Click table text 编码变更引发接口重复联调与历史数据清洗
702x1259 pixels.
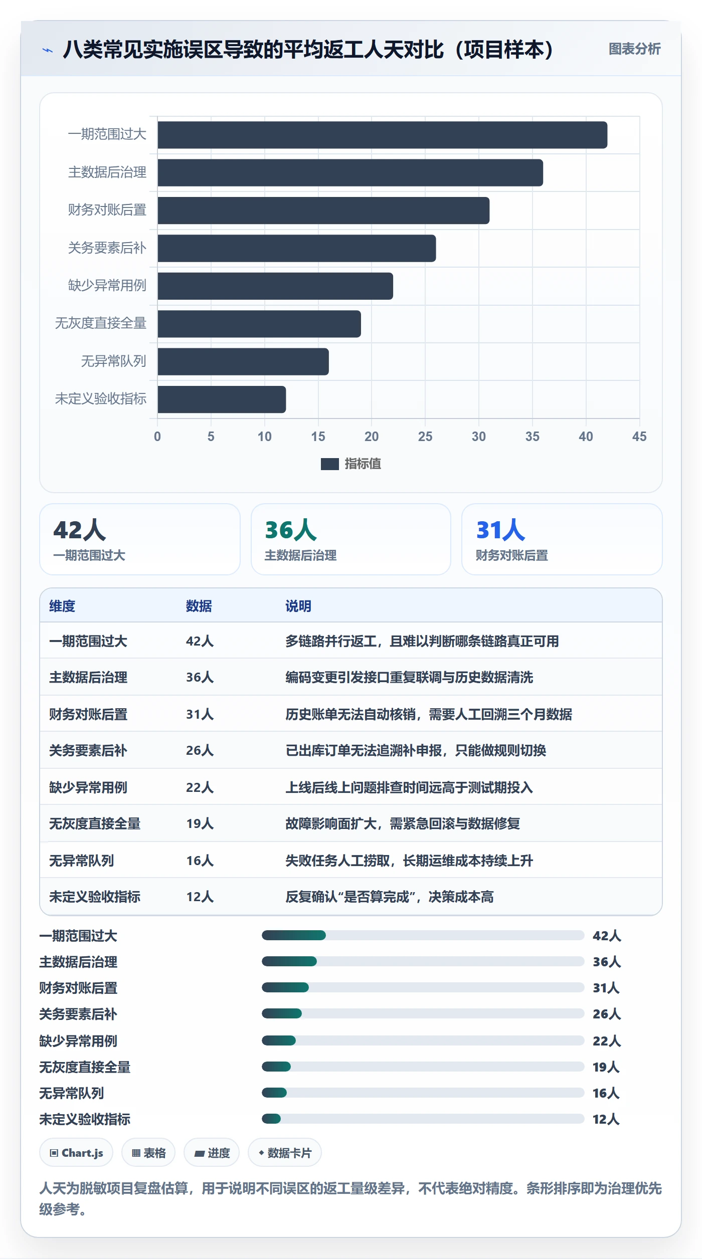pos(409,677)
